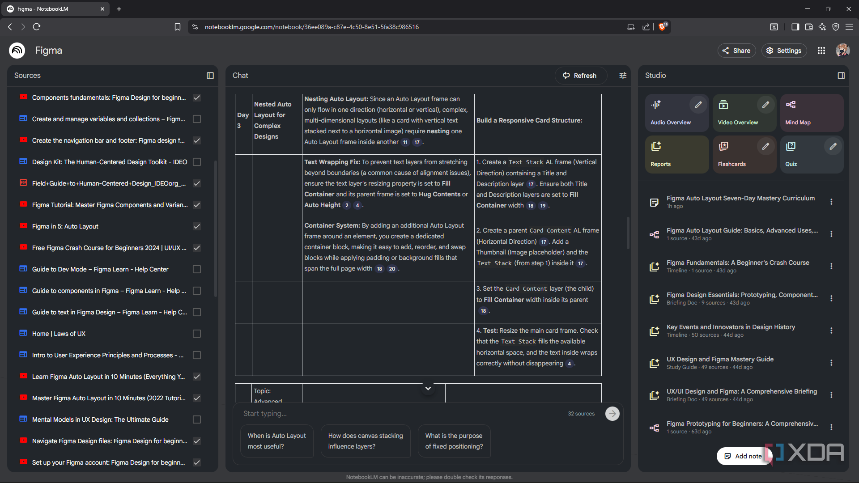Check Guide to Dev Mode source
Viewport: 859px width, 483px height.
point(197,269)
